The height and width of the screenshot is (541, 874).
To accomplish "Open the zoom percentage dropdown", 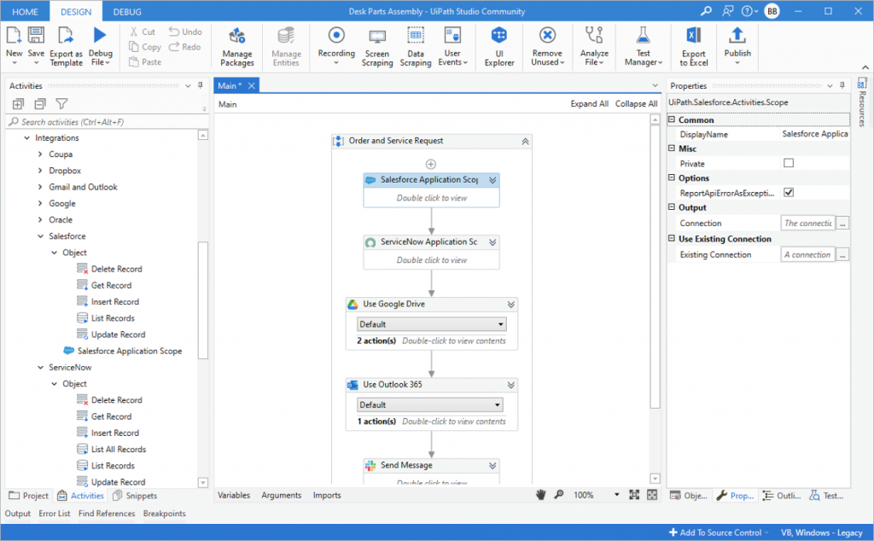I will (616, 495).
